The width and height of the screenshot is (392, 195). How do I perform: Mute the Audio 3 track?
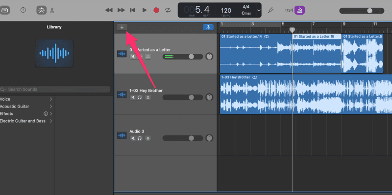133,138
